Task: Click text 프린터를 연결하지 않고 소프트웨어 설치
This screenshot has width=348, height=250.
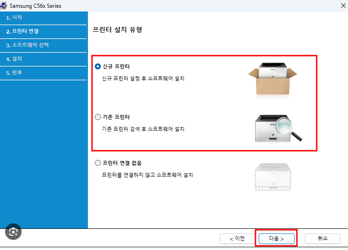Action: [147, 175]
